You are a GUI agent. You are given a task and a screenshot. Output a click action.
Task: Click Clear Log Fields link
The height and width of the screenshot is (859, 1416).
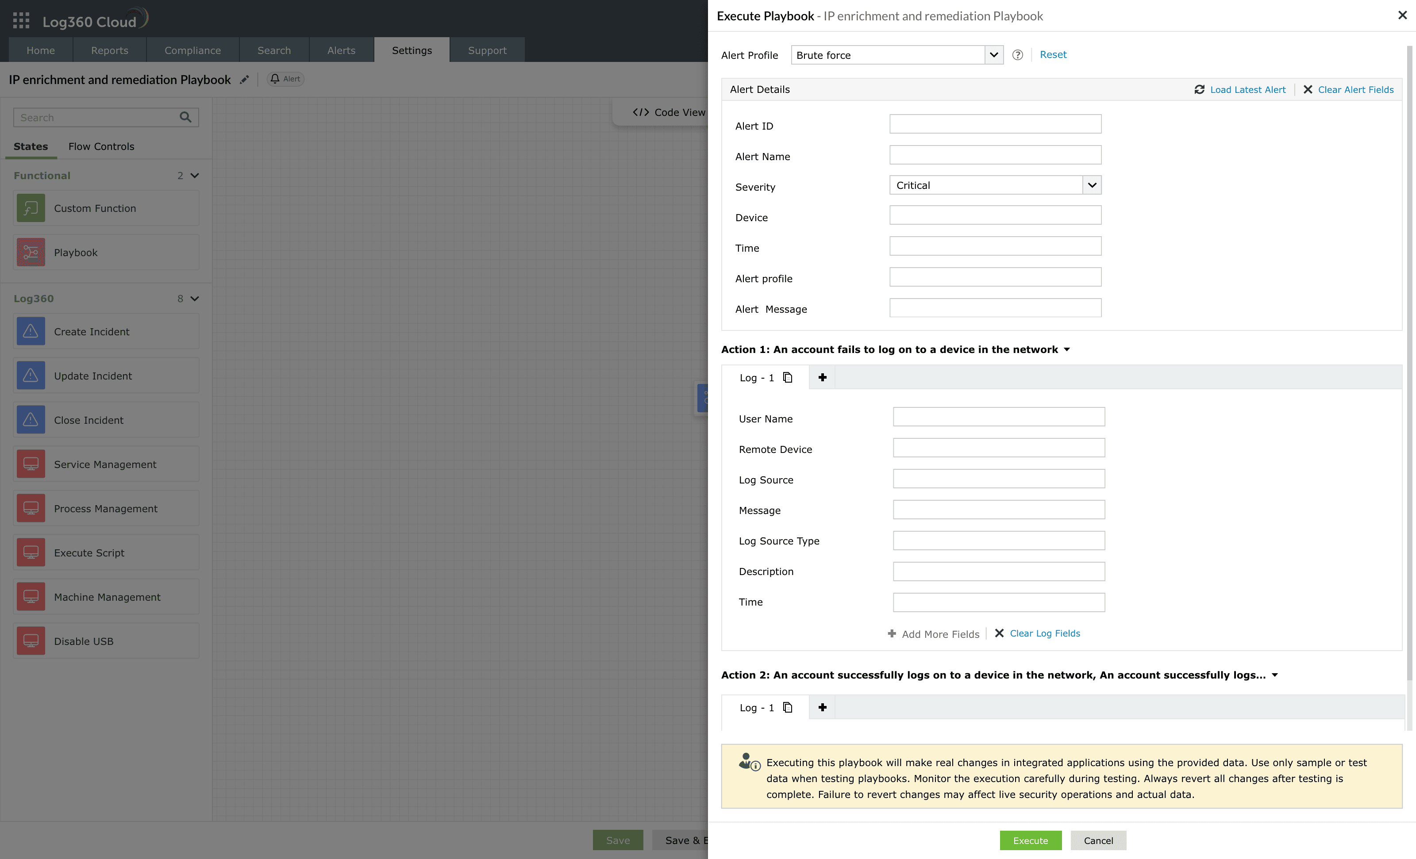click(1045, 633)
